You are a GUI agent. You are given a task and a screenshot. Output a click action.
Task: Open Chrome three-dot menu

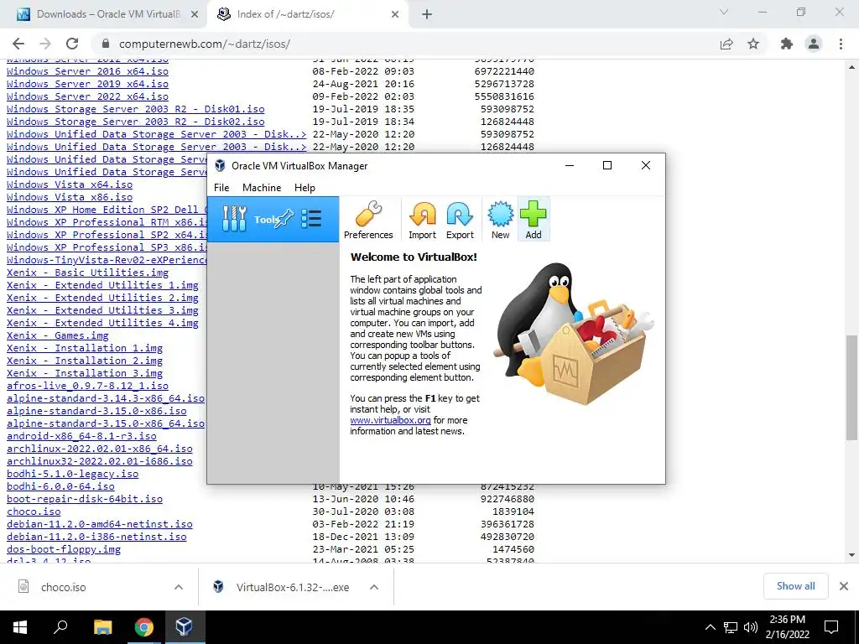pos(841,44)
